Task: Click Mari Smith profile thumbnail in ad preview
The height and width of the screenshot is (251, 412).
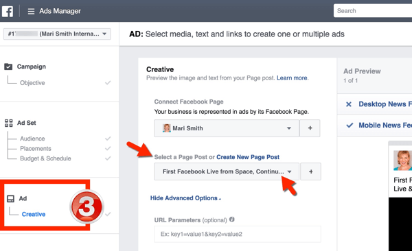Action: tap(402, 160)
